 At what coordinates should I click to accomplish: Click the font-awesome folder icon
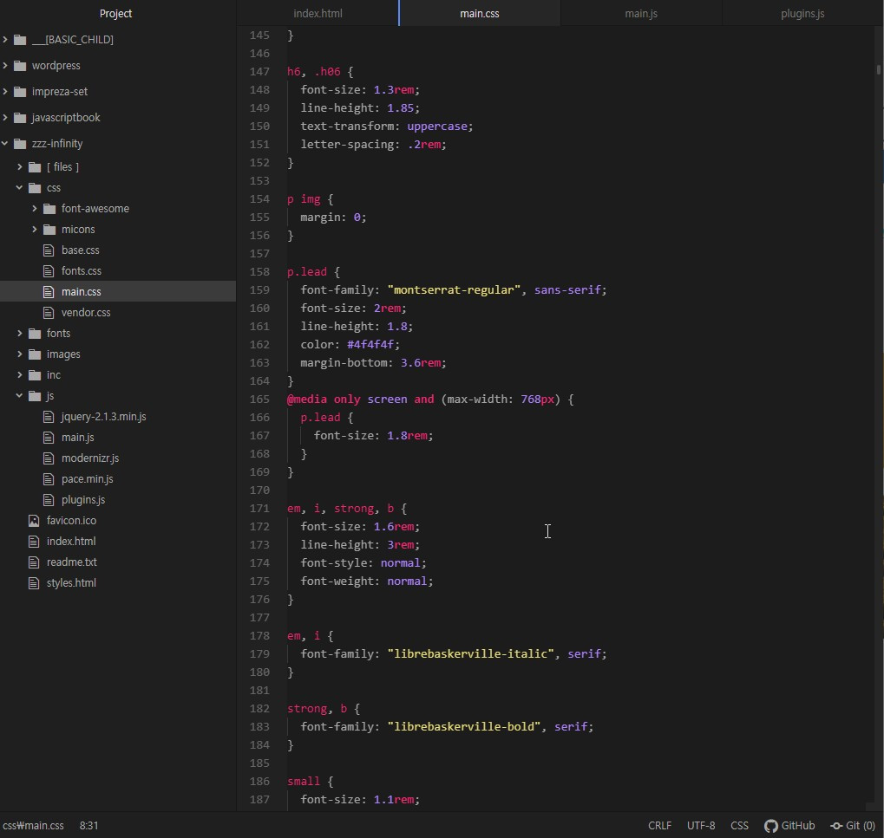click(x=49, y=208)
